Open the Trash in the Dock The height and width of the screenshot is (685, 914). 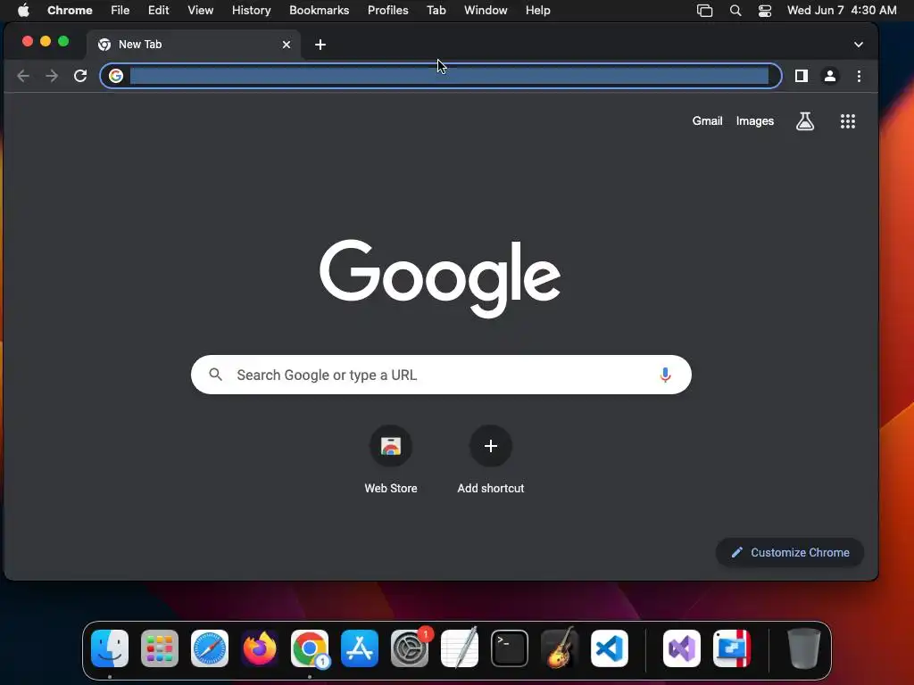click(x=804, y=648)
